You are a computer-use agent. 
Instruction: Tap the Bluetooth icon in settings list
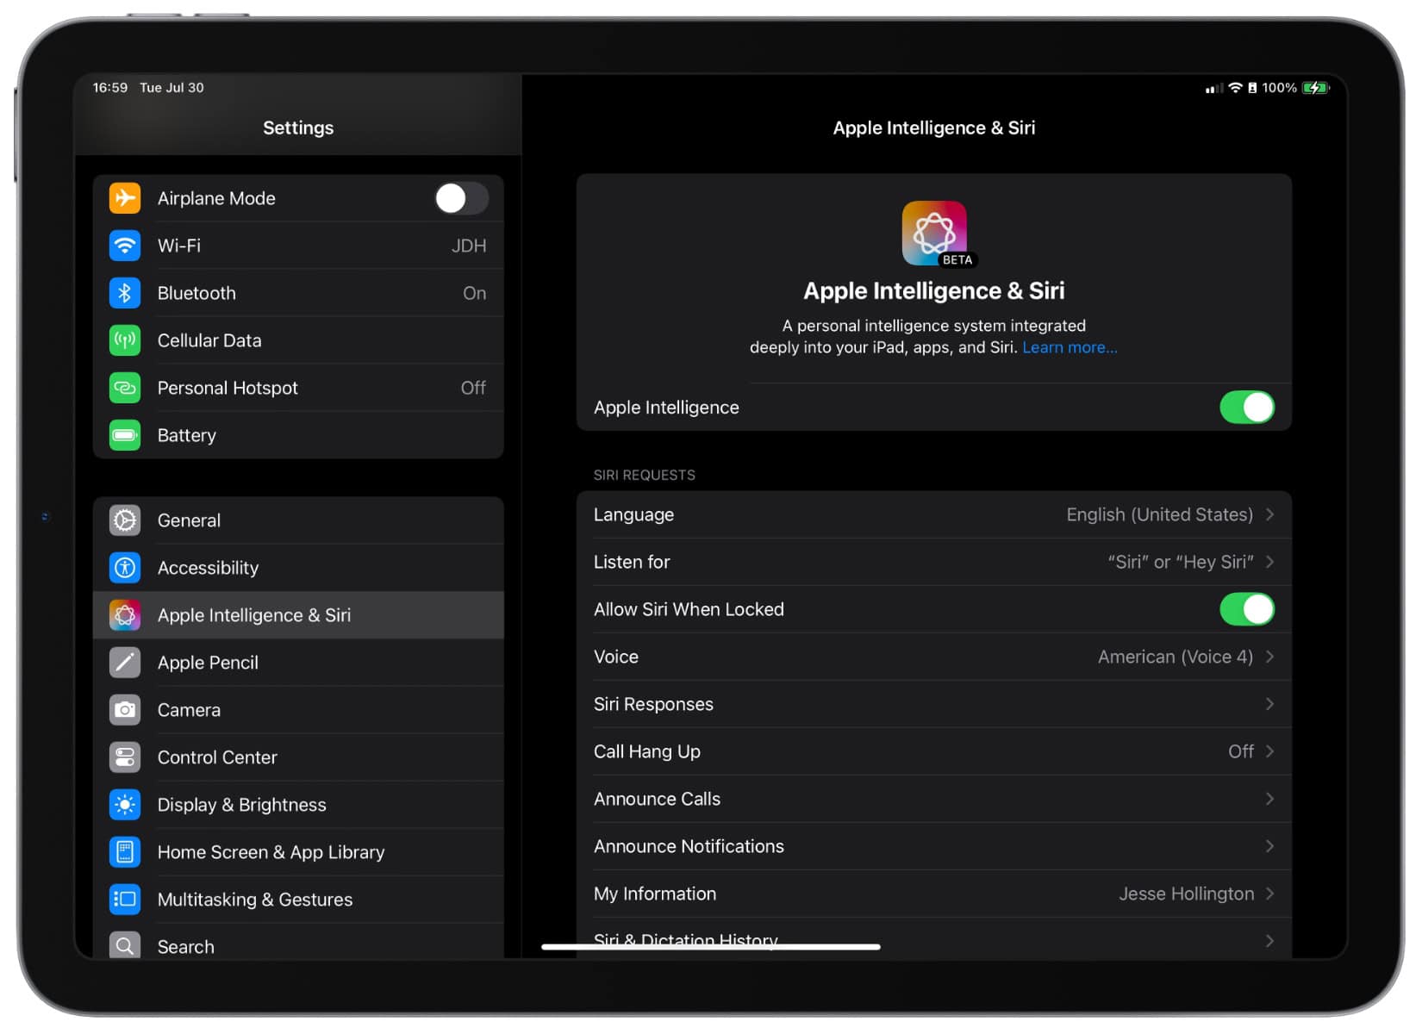coord(125,293)
